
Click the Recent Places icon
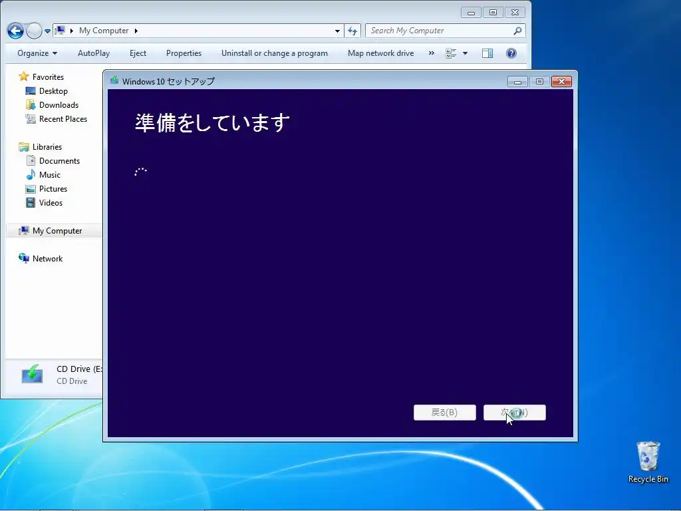(31, 118)
